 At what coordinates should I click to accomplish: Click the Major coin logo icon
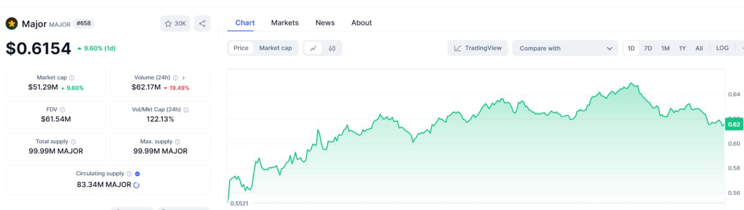pos(12,24)
